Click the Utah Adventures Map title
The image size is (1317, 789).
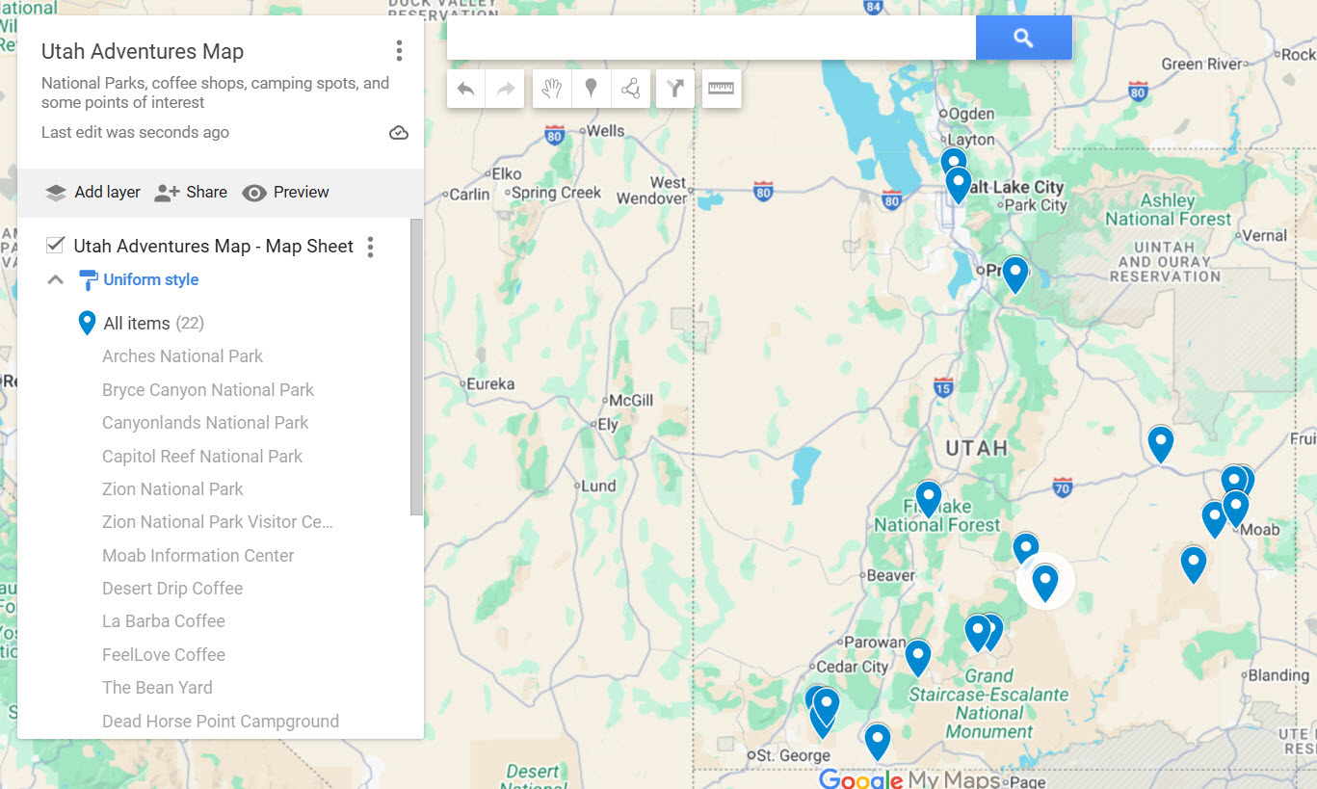click(x=143, y=52)
